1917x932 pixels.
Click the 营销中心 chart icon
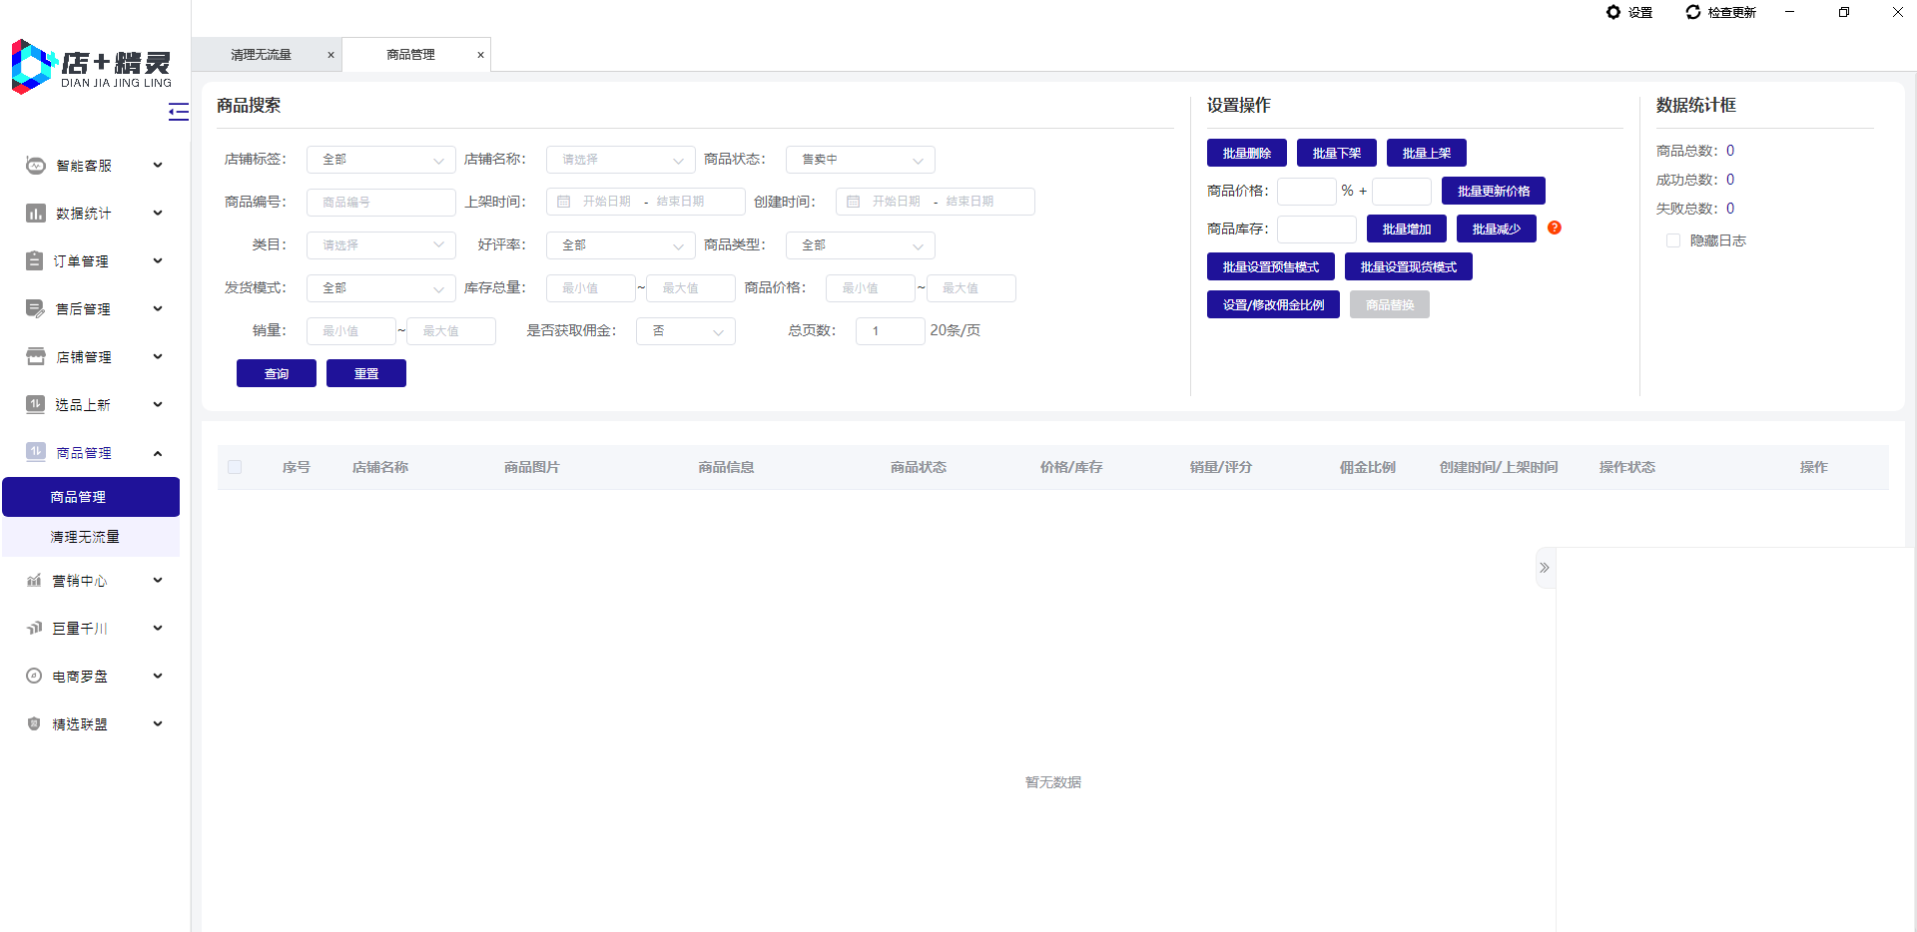[x=34, y=581]
